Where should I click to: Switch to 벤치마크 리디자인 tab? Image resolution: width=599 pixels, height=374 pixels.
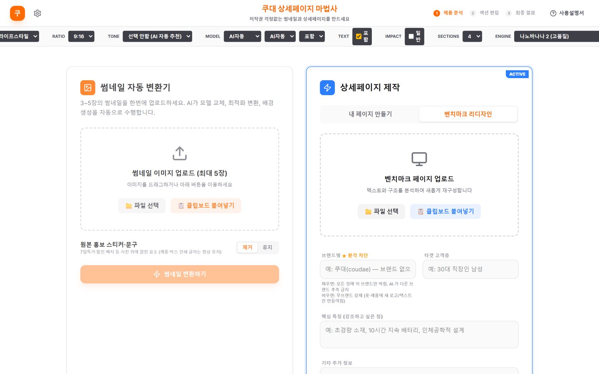(x=468, y=114)
